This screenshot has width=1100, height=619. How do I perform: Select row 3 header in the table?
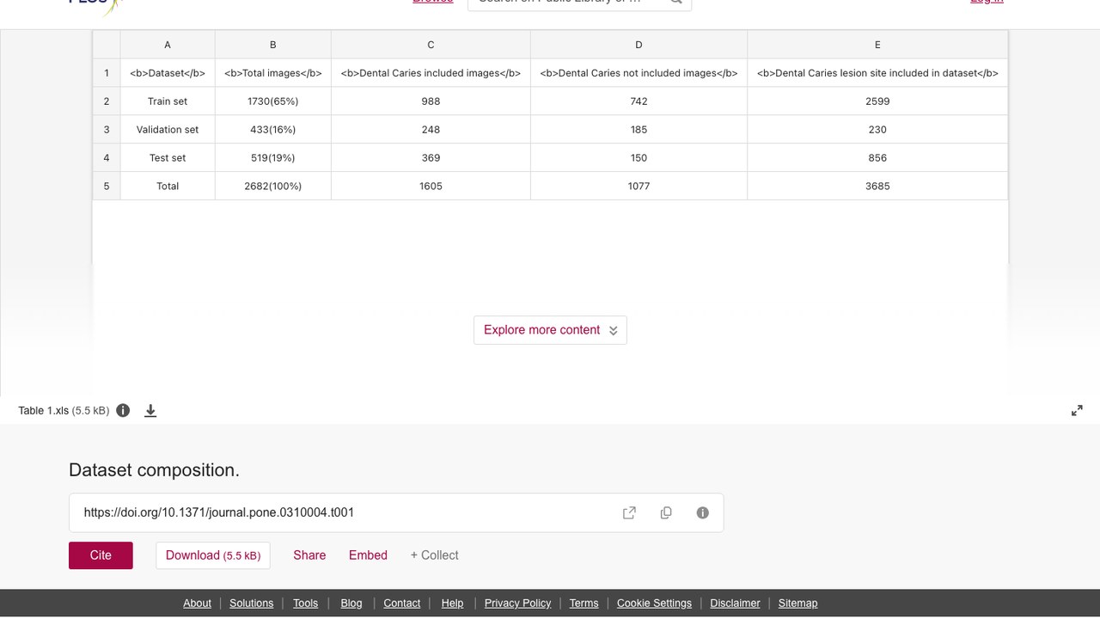(x=107, y=130)
